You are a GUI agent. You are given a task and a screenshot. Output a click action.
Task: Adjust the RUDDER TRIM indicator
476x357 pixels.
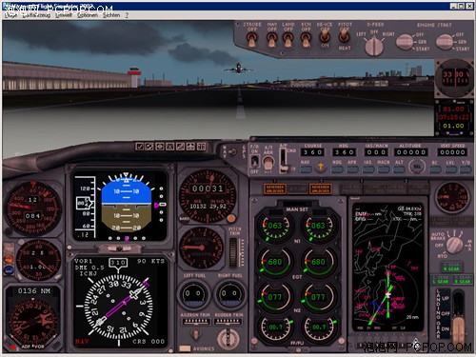click(x=228, y=322)
